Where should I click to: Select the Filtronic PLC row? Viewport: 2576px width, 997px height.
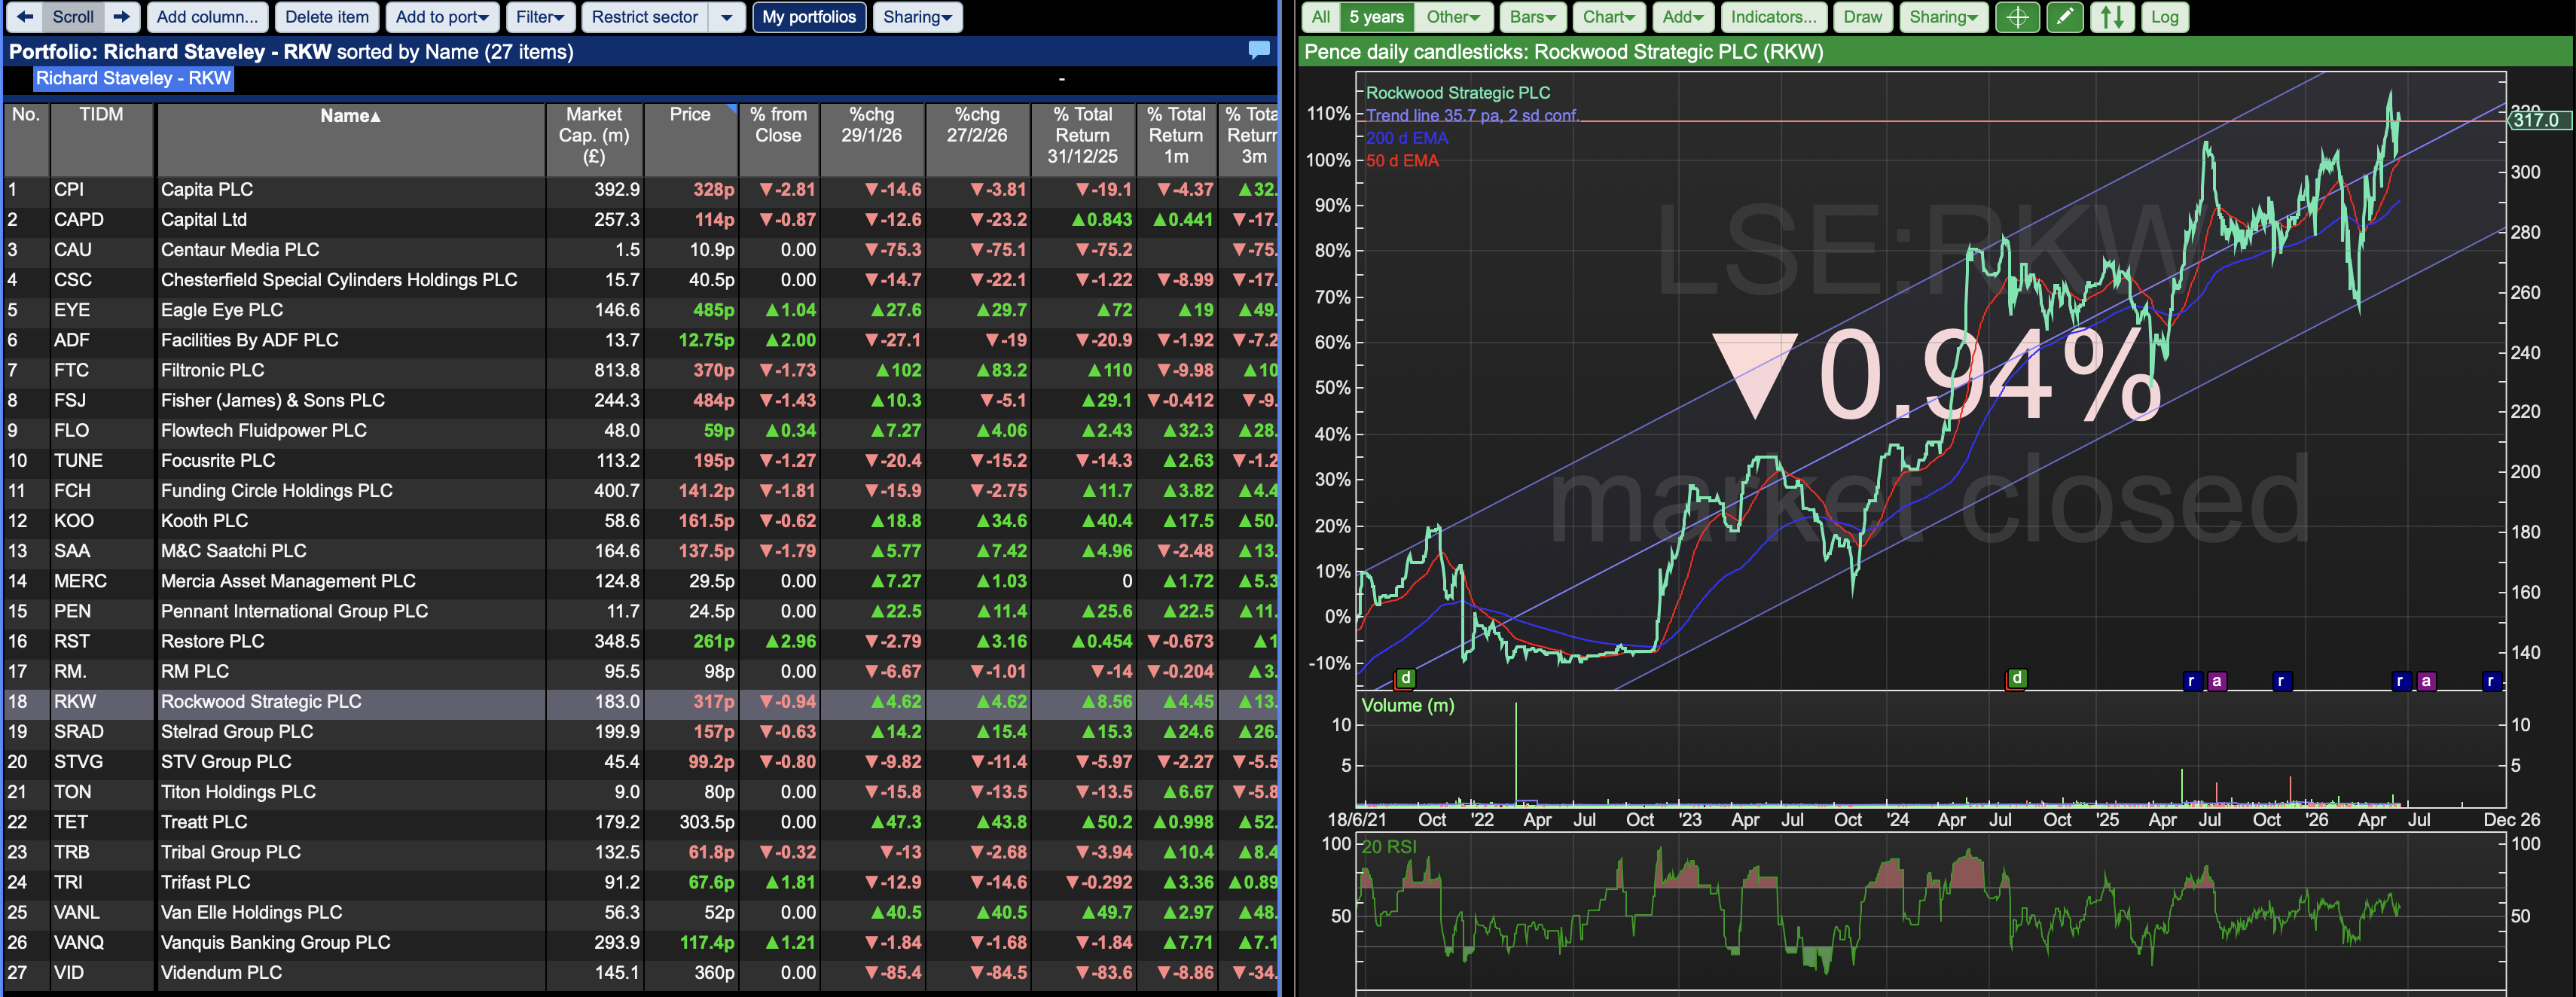point(640,370)
